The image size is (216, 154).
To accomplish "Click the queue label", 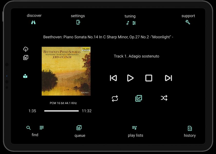I will click(x=80, y=136).
